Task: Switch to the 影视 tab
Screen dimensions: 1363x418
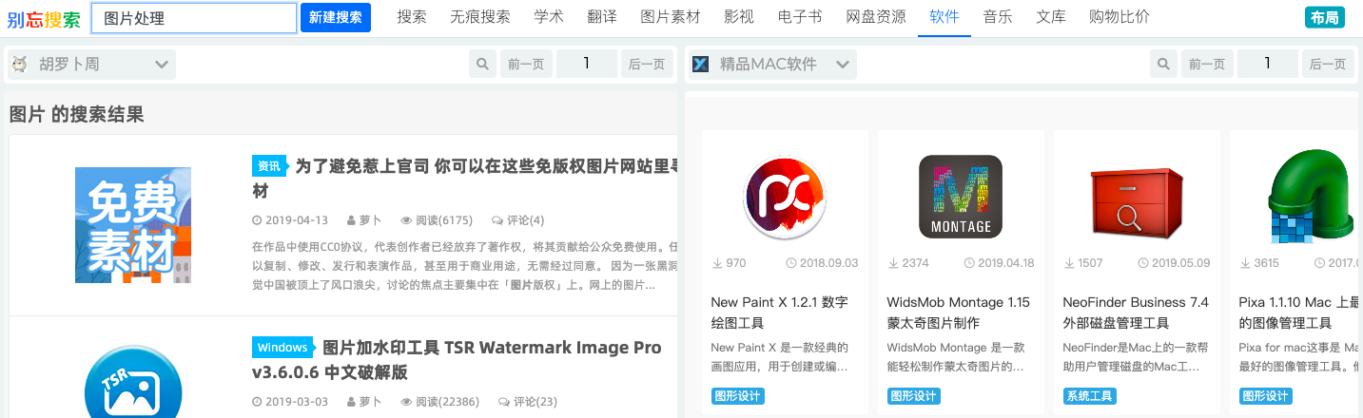Action: coord(739,17)
